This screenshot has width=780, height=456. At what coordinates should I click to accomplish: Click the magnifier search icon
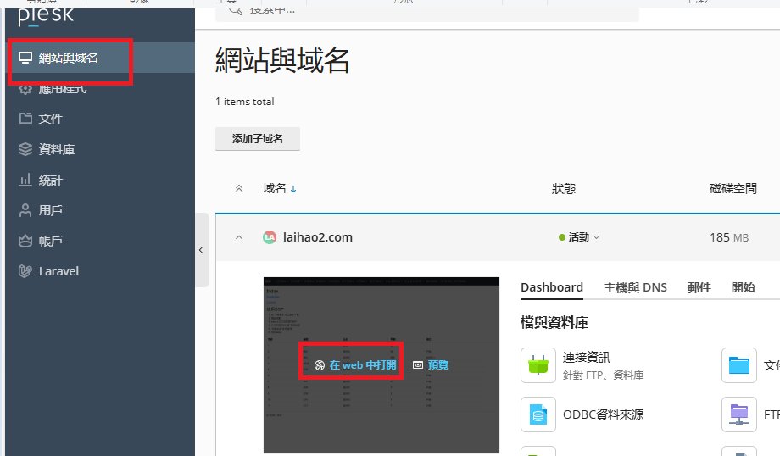(236, 10)
